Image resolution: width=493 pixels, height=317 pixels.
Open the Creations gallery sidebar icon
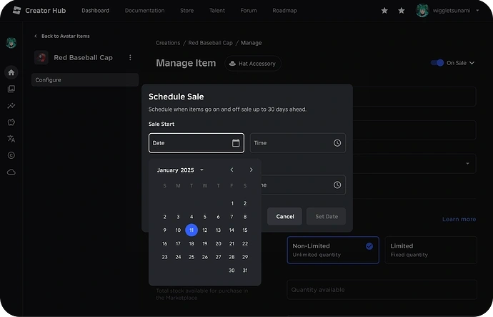point(11,89)
